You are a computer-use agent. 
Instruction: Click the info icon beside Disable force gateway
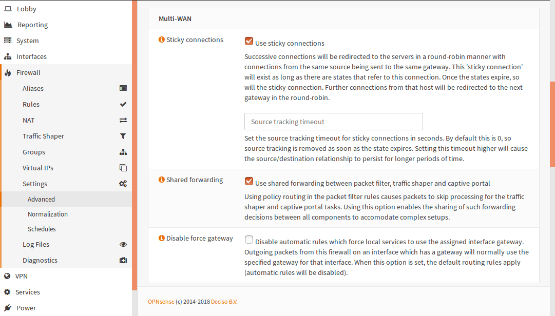coord(162,239)
